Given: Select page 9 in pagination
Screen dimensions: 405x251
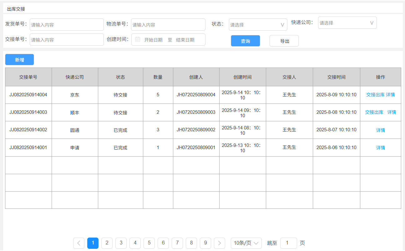Looking at the screenshot, I should (205, 243).
